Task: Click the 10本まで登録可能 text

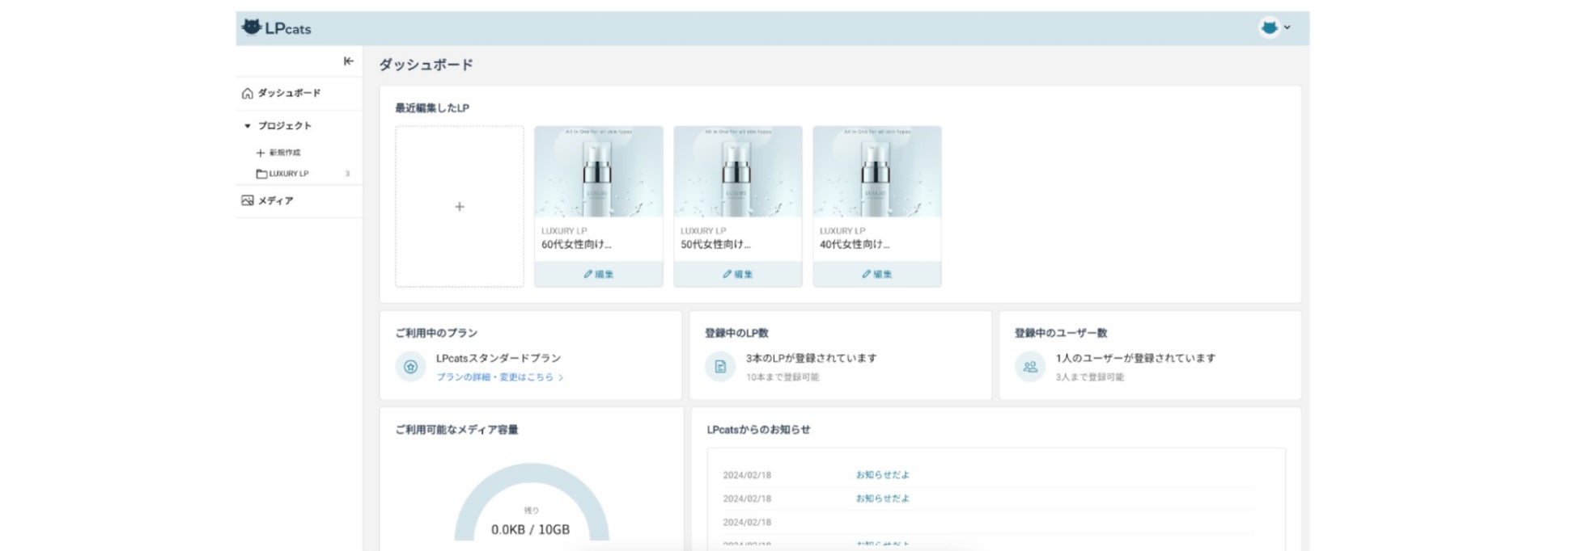Action: [x=783, y=377]
